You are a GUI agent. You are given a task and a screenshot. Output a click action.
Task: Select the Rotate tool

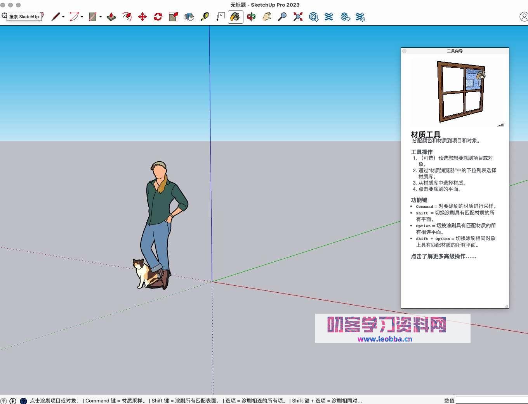(157, 17)
